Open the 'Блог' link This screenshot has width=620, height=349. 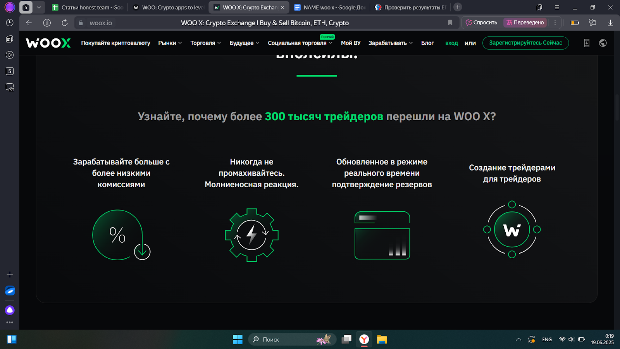click(427, 43)
